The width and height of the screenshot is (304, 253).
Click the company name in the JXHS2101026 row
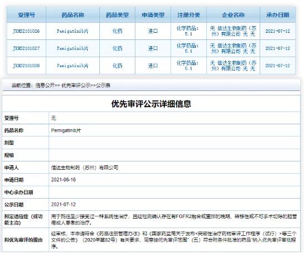(233, 31)
